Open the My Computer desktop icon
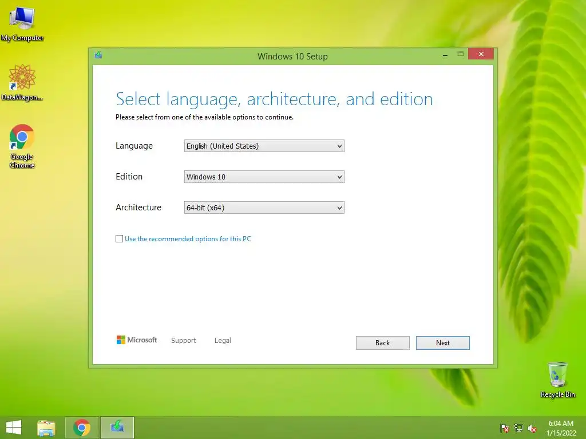586x439 pixels. point(22,23)
